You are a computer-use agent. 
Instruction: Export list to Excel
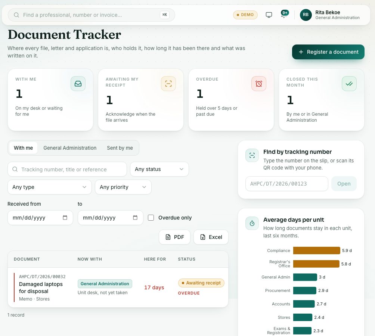click(x=211, y=237)
